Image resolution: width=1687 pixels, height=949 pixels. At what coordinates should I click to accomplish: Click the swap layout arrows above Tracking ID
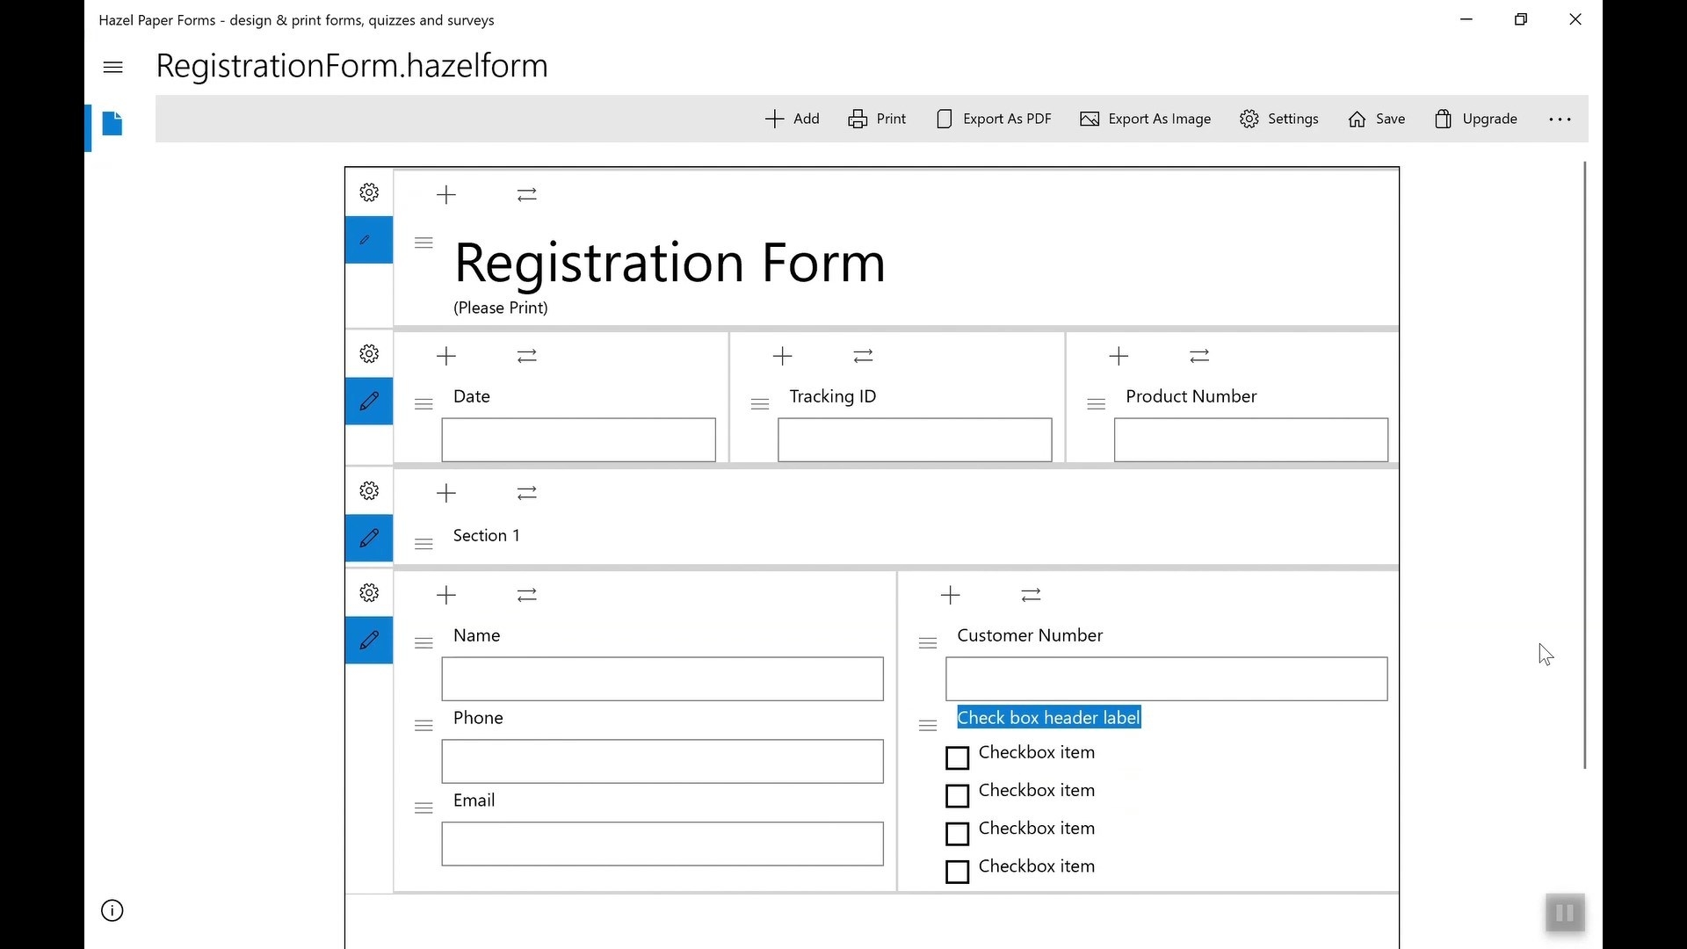click(x=863, y=356)
